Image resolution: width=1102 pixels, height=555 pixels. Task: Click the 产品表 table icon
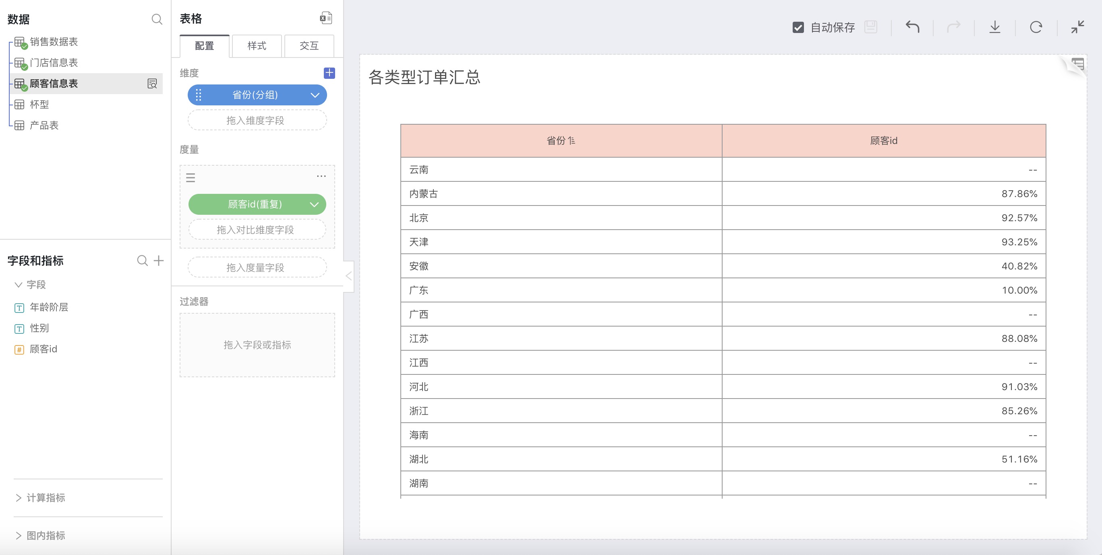[19, 125]
